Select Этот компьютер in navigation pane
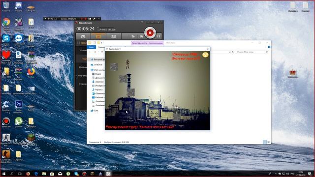The image size is (315, 177). (97, 70)
